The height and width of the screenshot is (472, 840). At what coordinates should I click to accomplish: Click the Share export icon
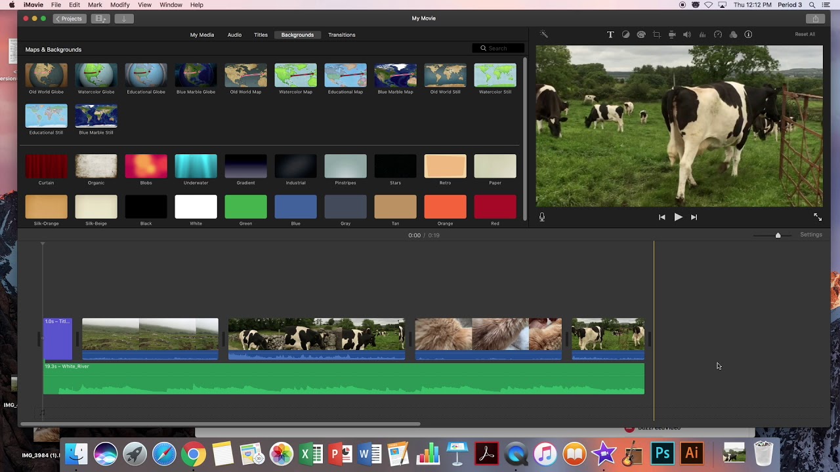[x=816, y=19]
